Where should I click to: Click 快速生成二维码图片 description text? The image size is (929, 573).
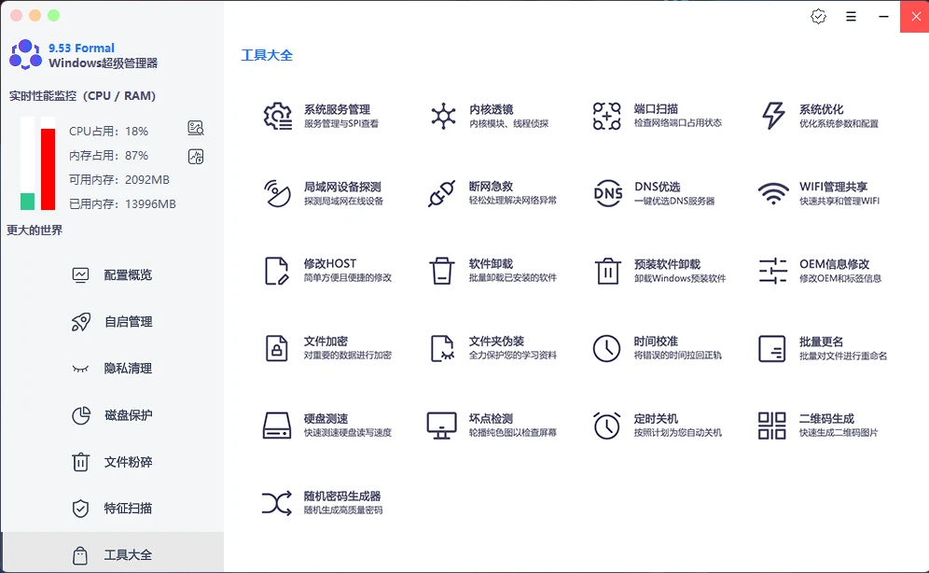(x=839, y=433)
